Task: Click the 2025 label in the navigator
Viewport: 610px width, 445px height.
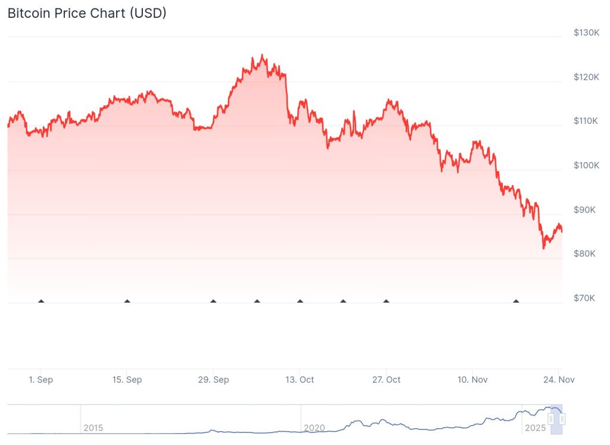Action: pos(535,428)
